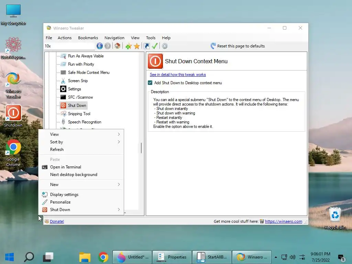This screenshot has height=264, width=352.
Task: Select Run As Always Visible tree item
Action: coord(86,56)
